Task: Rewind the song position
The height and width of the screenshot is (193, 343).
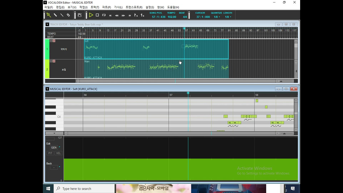Action: (x=117, y=15)
